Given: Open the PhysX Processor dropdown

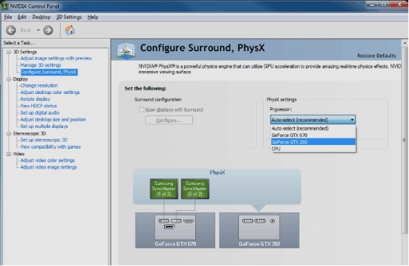Looking at the screenshot, I should 313,120.
